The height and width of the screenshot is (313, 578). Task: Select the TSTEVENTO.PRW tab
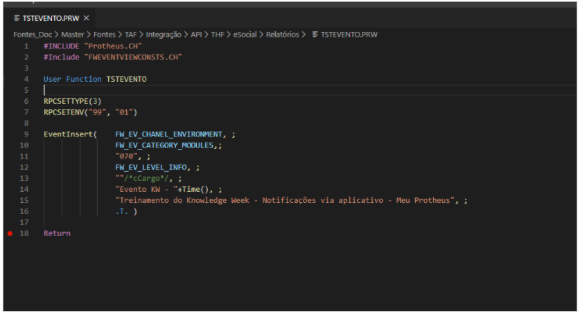pos(51,18)
